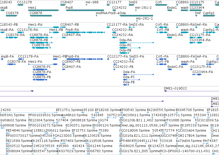This screenshot has height=155, width=219.
Task: Click the CG34232 gene label
Action: click(x=119, y=7)
